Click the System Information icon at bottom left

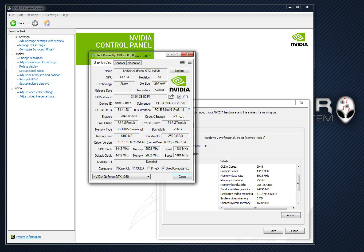(x=13, y=237)
